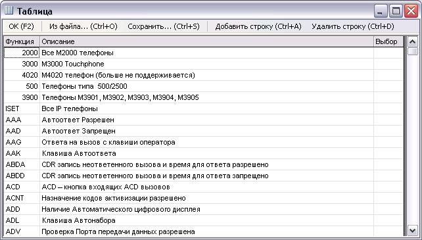Click description 'Автоответ Разрешен'
The height and width of the screenshot is (240, 422).
[x=78, y=120]
